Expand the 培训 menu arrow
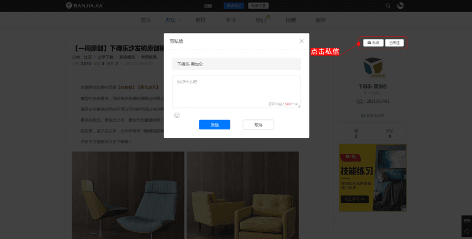Screen dimensions: 472x239 (x=271, y=20)
